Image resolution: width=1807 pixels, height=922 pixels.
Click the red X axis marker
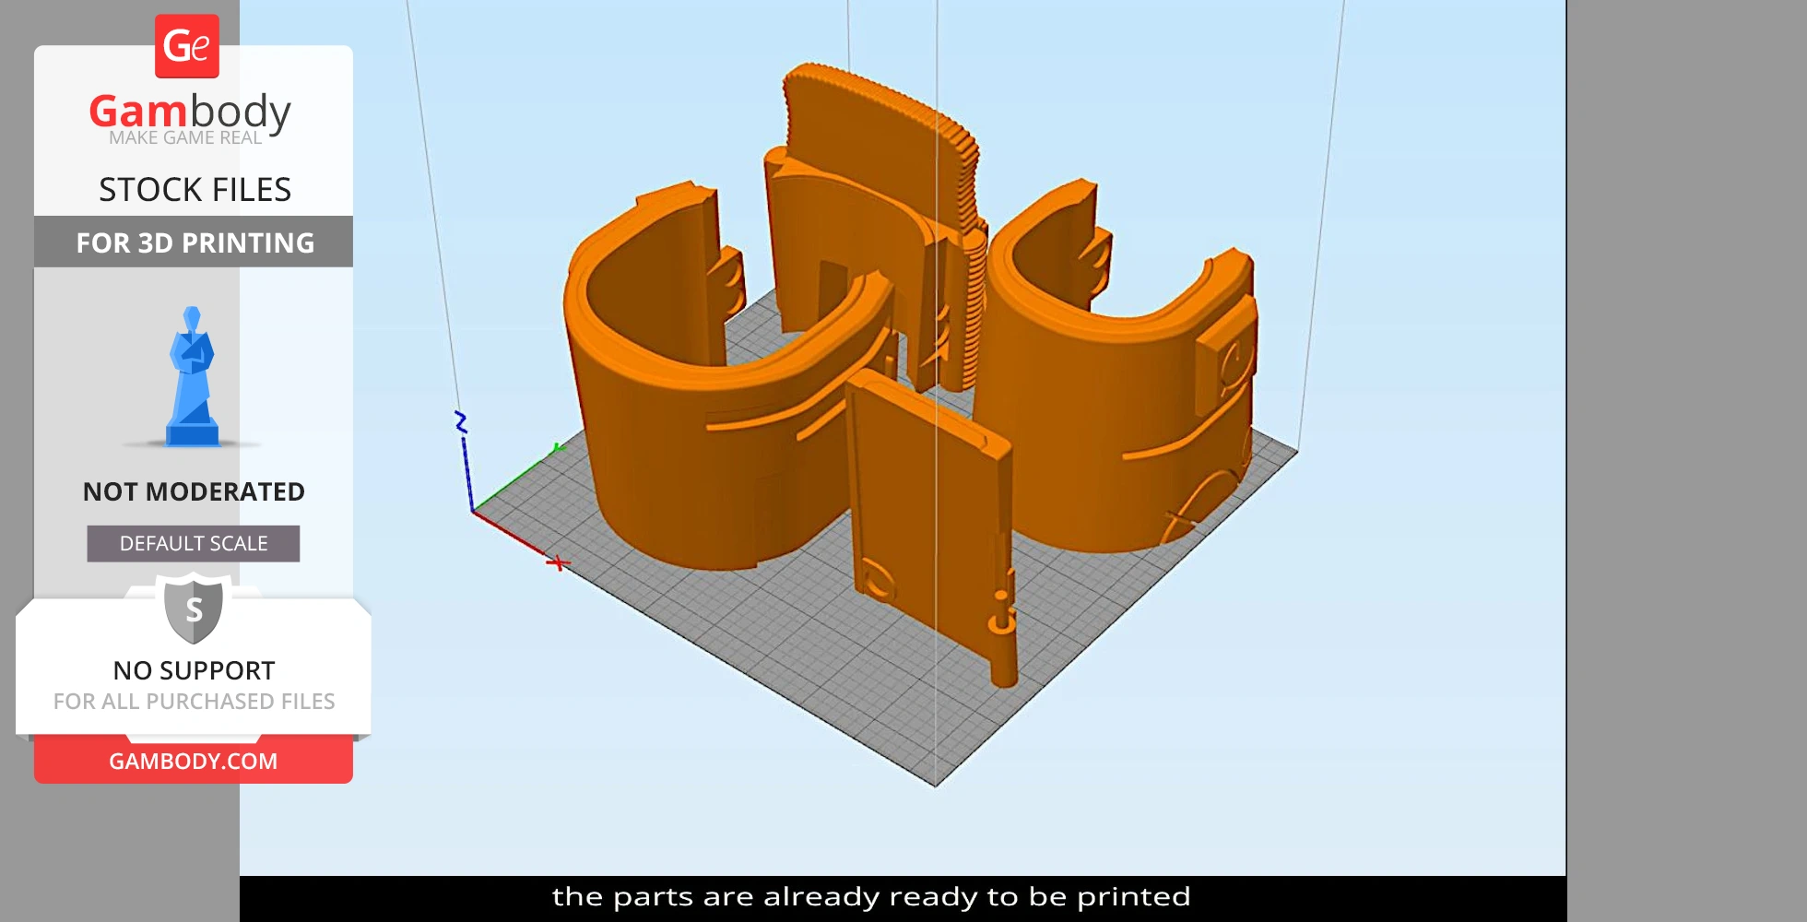[558, 562]
